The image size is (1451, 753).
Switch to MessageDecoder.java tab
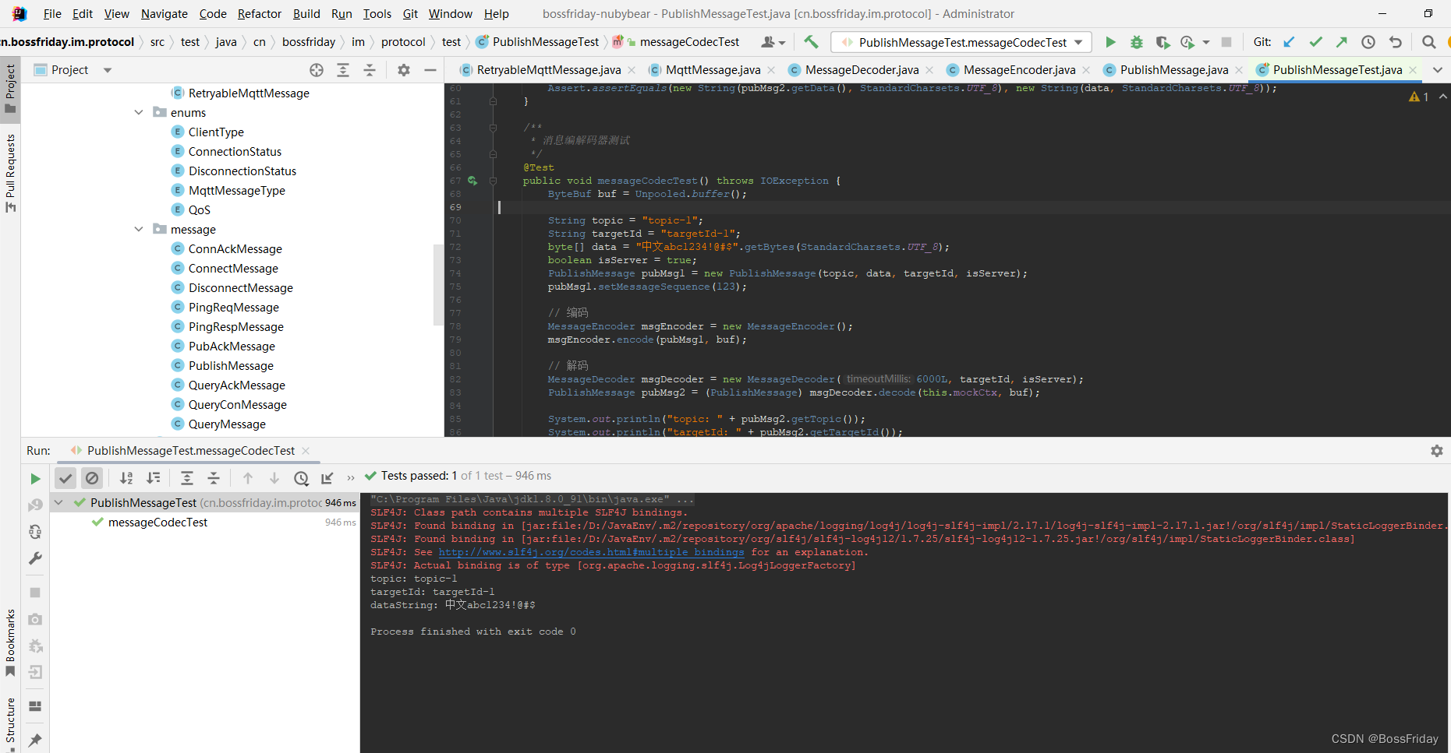click(x=862, y=70)
